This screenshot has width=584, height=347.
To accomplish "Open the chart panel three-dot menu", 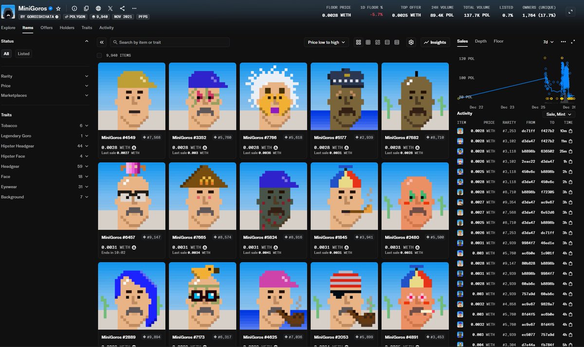I will pyautogui.click(x=564, y=42).
